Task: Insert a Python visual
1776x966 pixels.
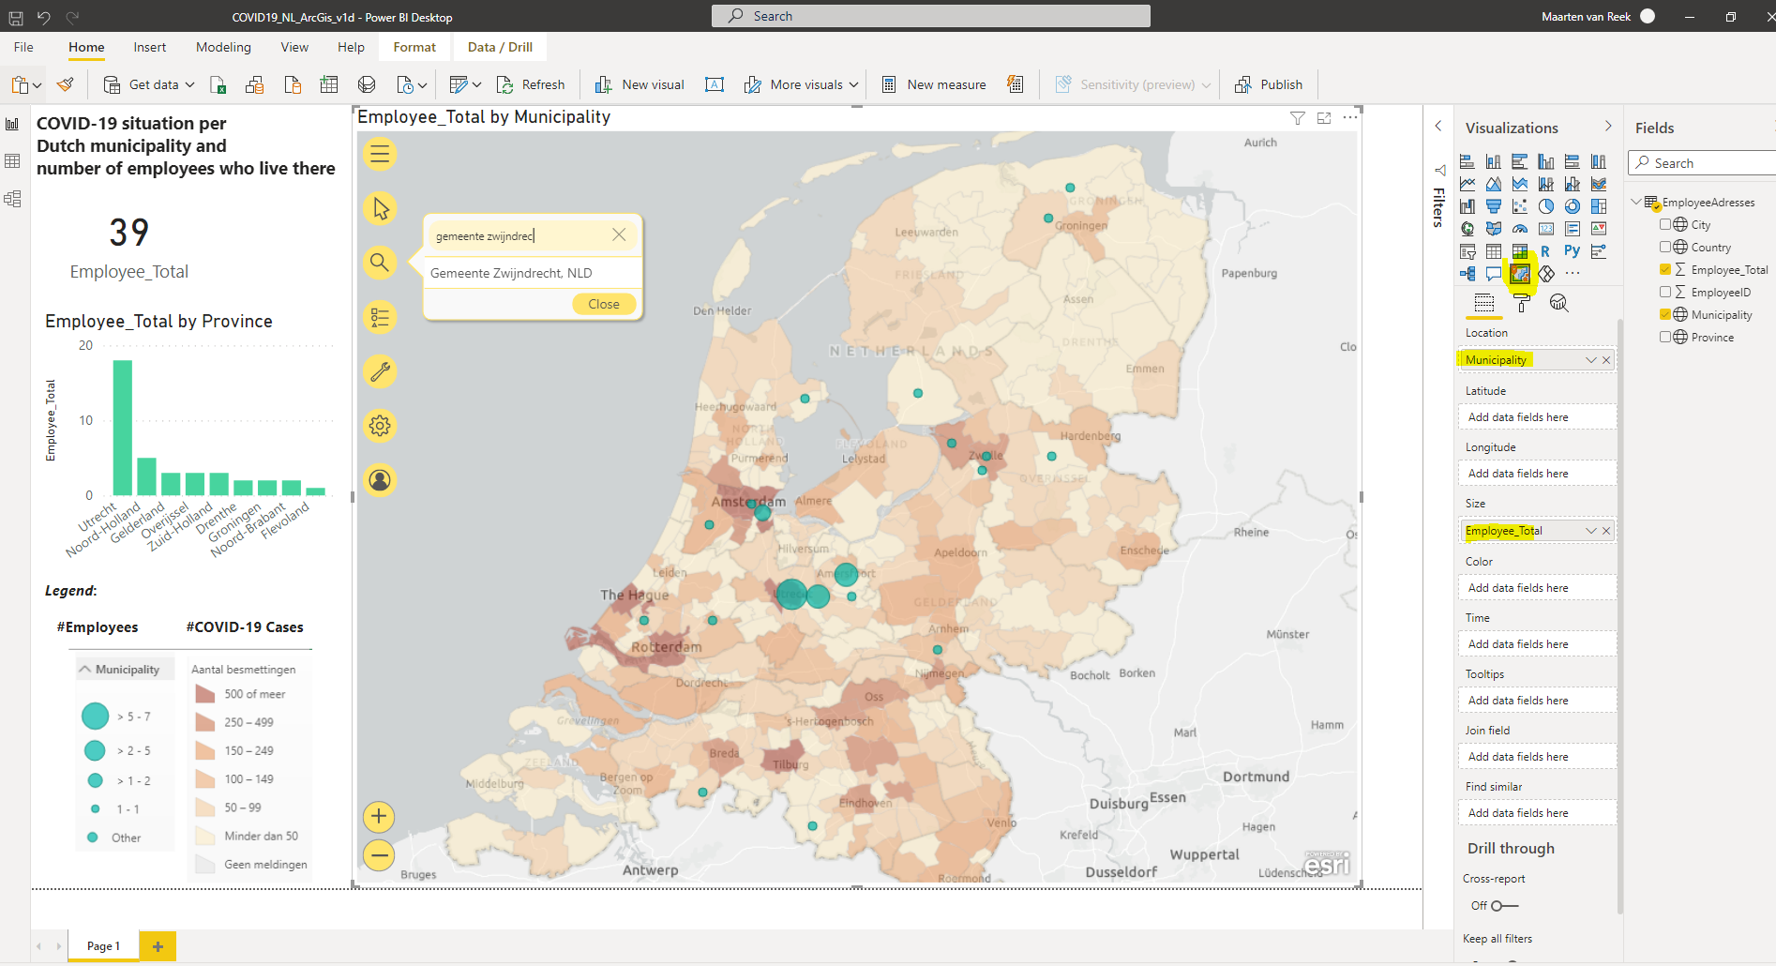Action: click(1573, 251)
